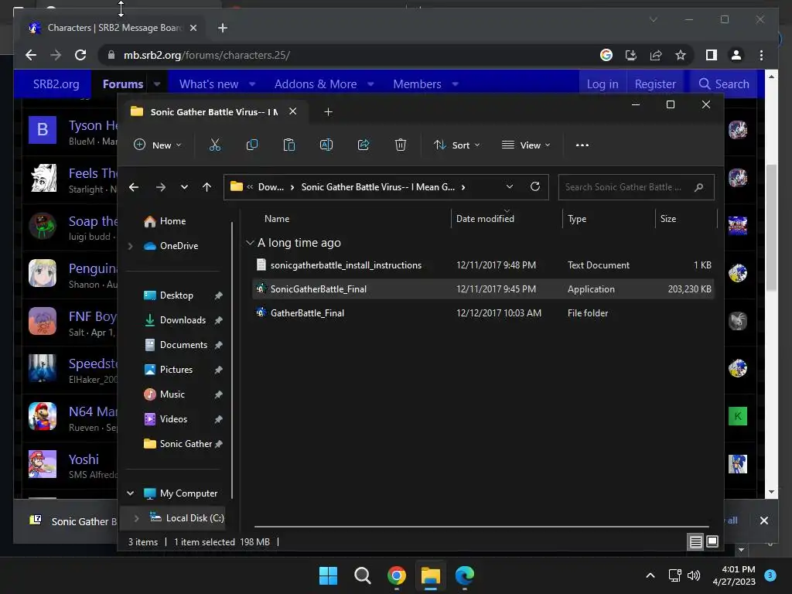Open taskbar Search

[x=362, y=575]
